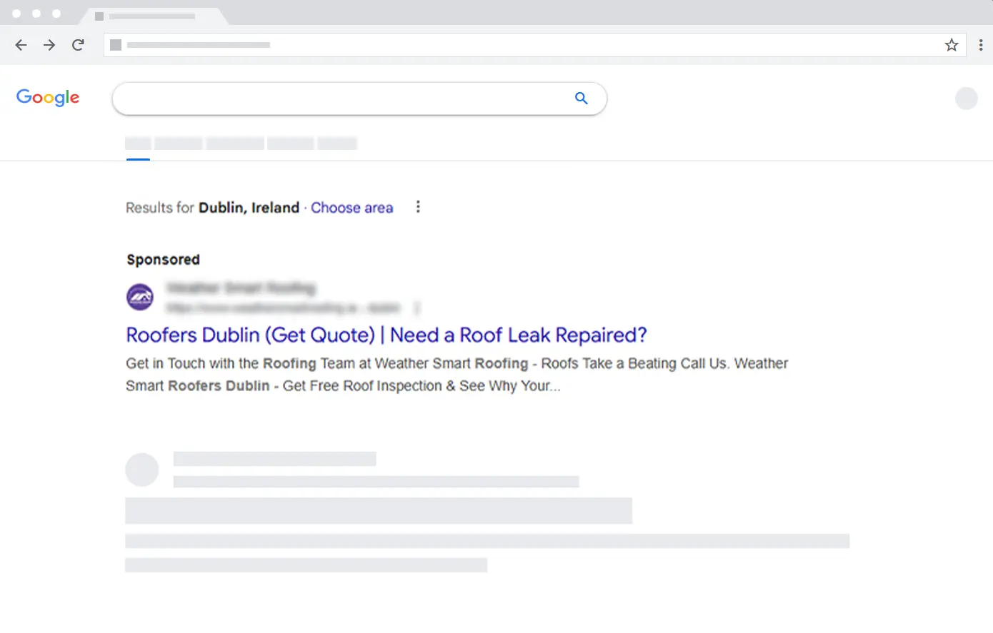Viewport: 993px width, 633px height.
Task: Open the three-dot options beside Choose area
Action: coord(418,207)
